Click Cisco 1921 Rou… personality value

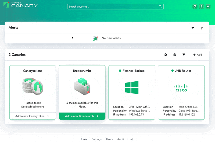pos(189,111)
